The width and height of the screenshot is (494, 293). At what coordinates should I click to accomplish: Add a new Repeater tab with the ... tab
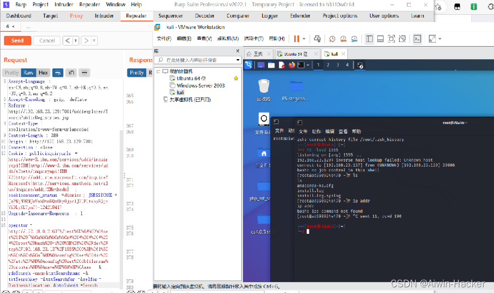[28, 27]
